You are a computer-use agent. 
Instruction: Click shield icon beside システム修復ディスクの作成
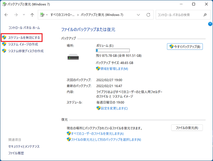(x=4, y=51)
